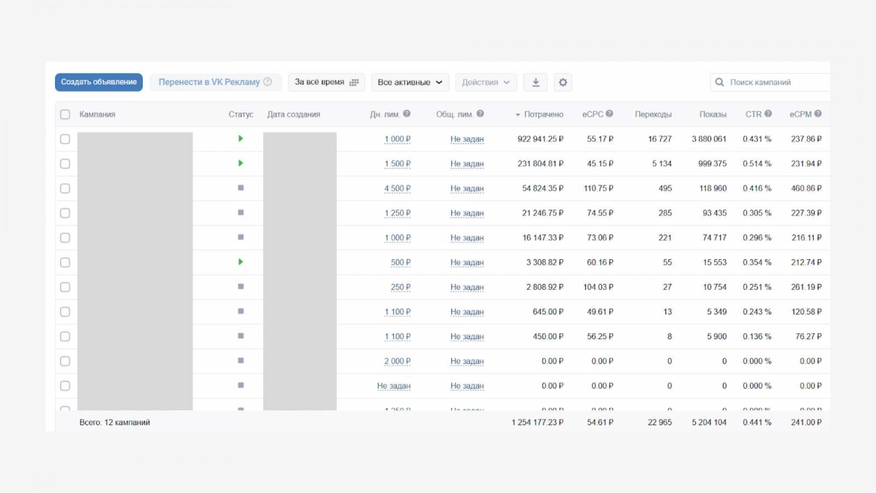This screenshot has height=493, width=876.
Task: Expand the Действия actions dropdown
Action: click(x=486, y=82)
